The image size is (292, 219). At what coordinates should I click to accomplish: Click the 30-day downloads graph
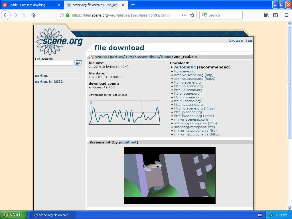124,112
